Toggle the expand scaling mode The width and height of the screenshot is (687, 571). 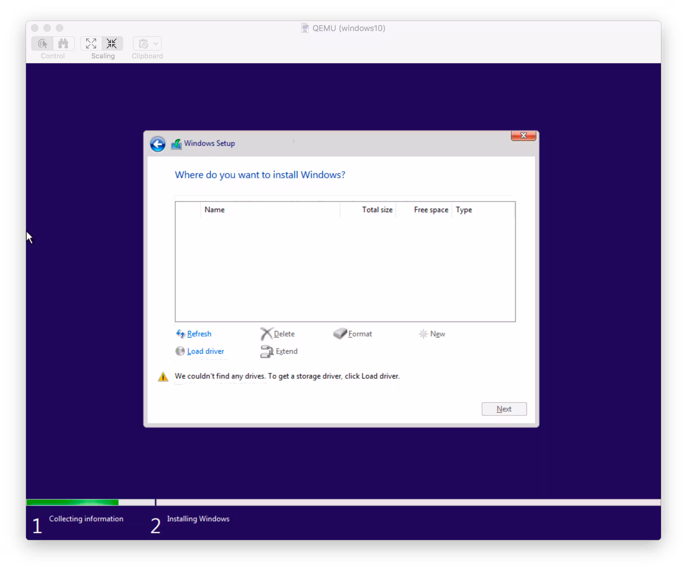point(91,43)
